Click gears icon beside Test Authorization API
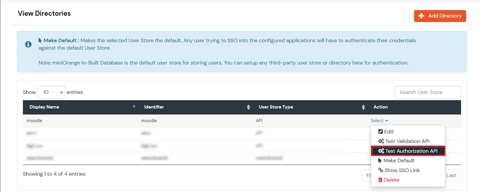Screen dimensions: 481x192 click(381, 151)
